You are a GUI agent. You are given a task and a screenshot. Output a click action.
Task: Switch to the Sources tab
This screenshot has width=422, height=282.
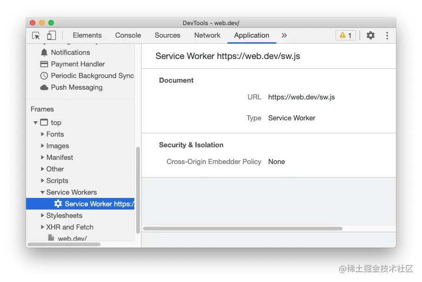point(167,35)
